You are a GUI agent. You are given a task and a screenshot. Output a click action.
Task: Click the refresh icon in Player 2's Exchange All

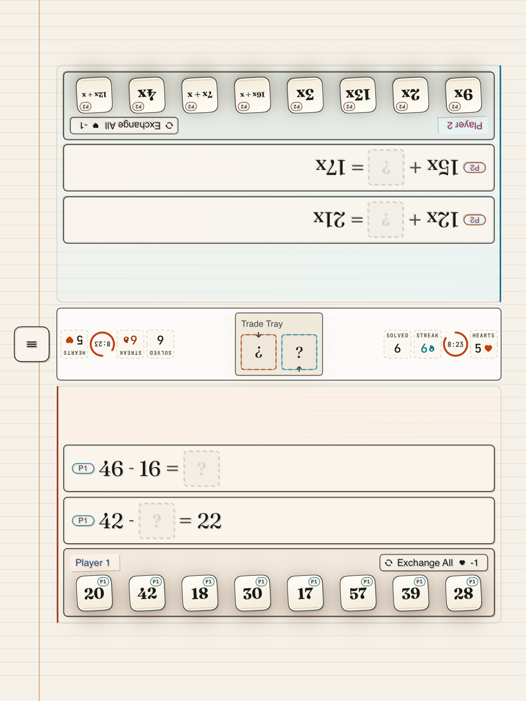click(x=169, y=125)
